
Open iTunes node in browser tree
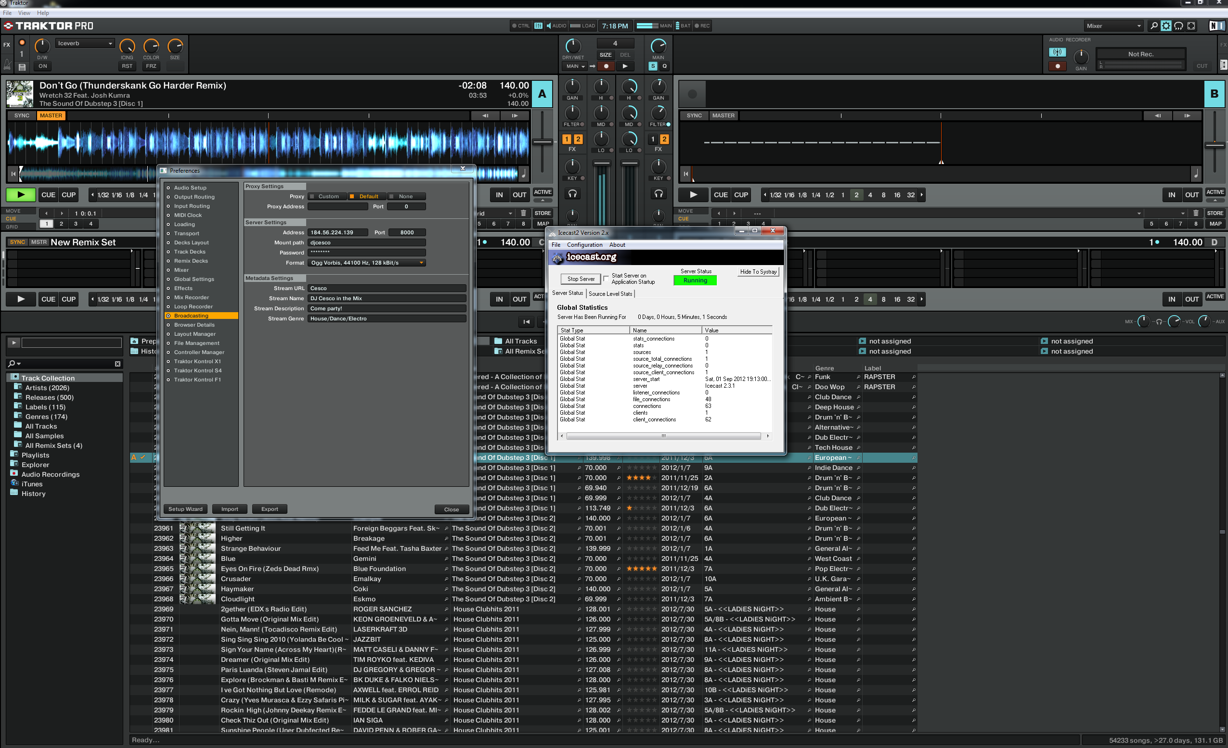(x=32, y=483)
